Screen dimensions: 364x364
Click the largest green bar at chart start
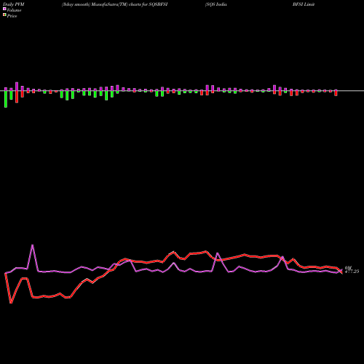pos(6,99)
